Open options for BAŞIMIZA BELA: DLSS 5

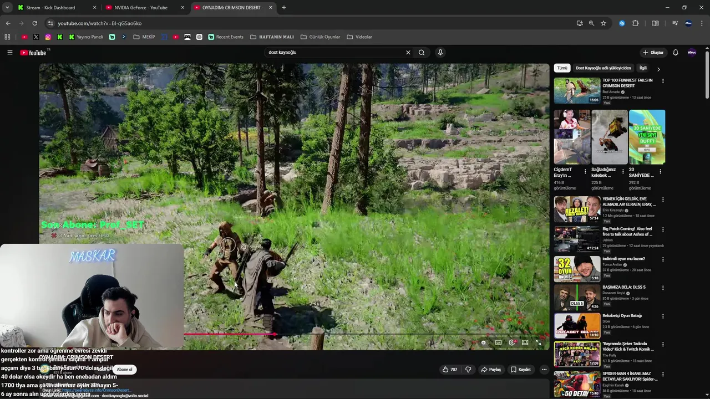(x=662, y=289)
